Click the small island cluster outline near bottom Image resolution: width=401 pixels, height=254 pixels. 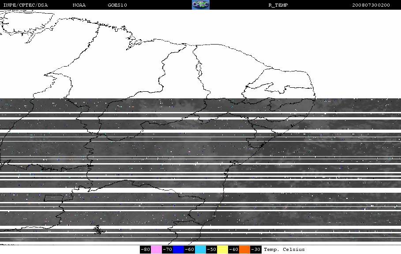click(98, 230)
